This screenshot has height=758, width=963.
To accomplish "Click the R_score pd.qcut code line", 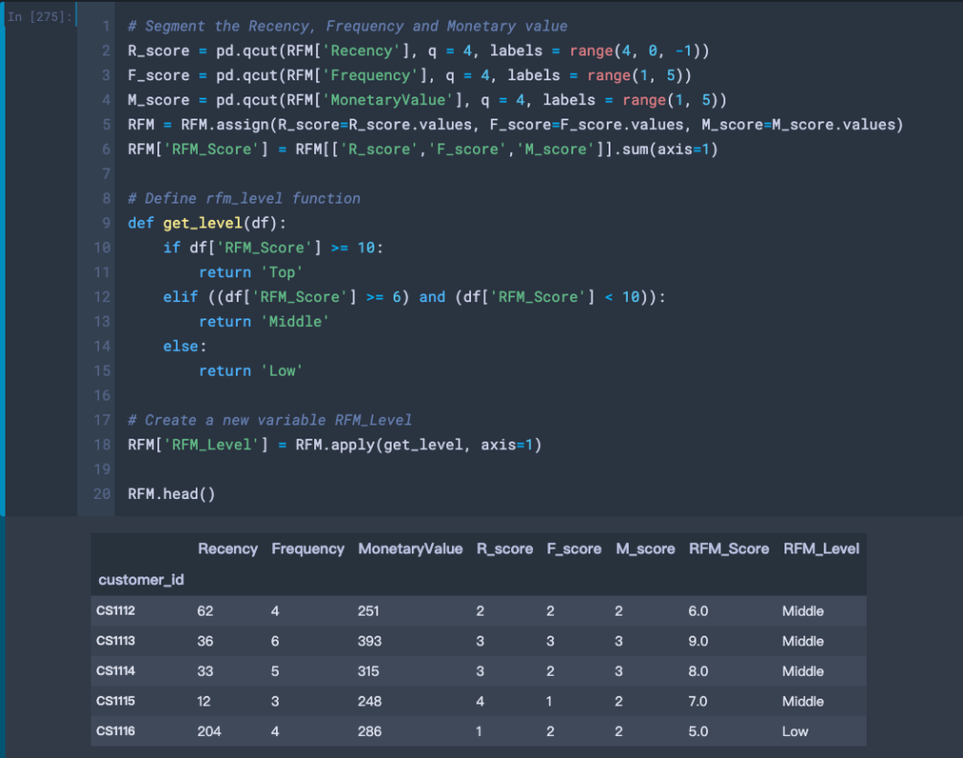I will (419, 51).
